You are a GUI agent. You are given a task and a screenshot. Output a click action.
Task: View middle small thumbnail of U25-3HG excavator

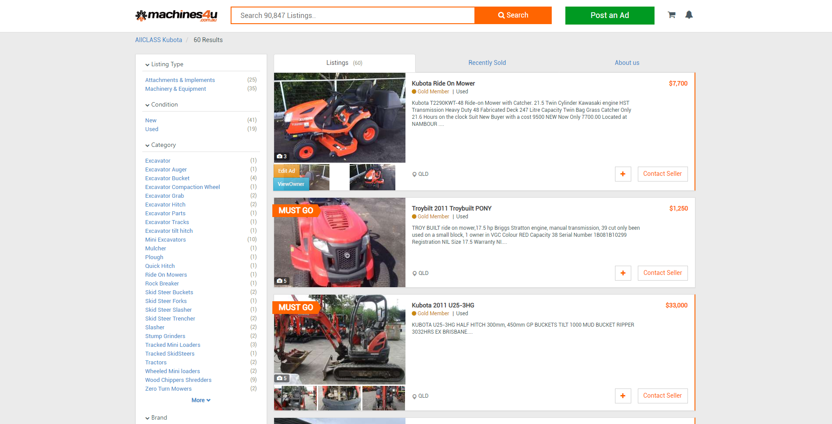pos(340,398)
